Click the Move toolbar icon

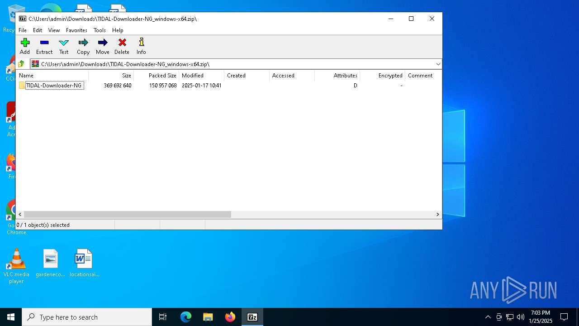point(103,43)
